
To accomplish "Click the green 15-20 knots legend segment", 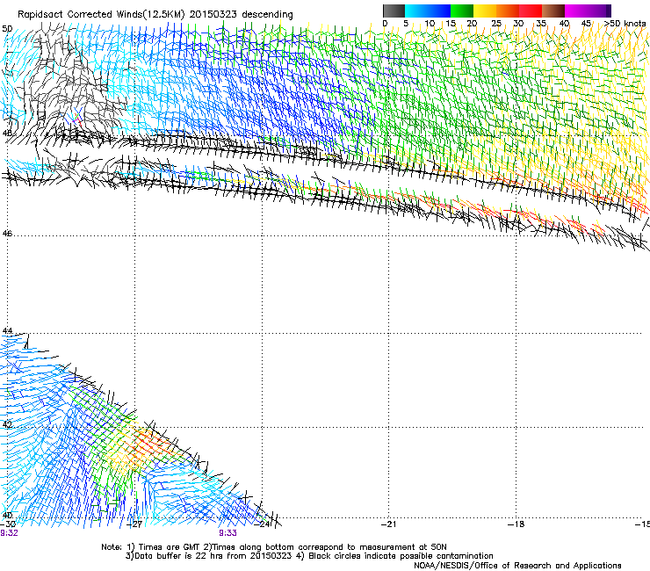I will [462, 11].
